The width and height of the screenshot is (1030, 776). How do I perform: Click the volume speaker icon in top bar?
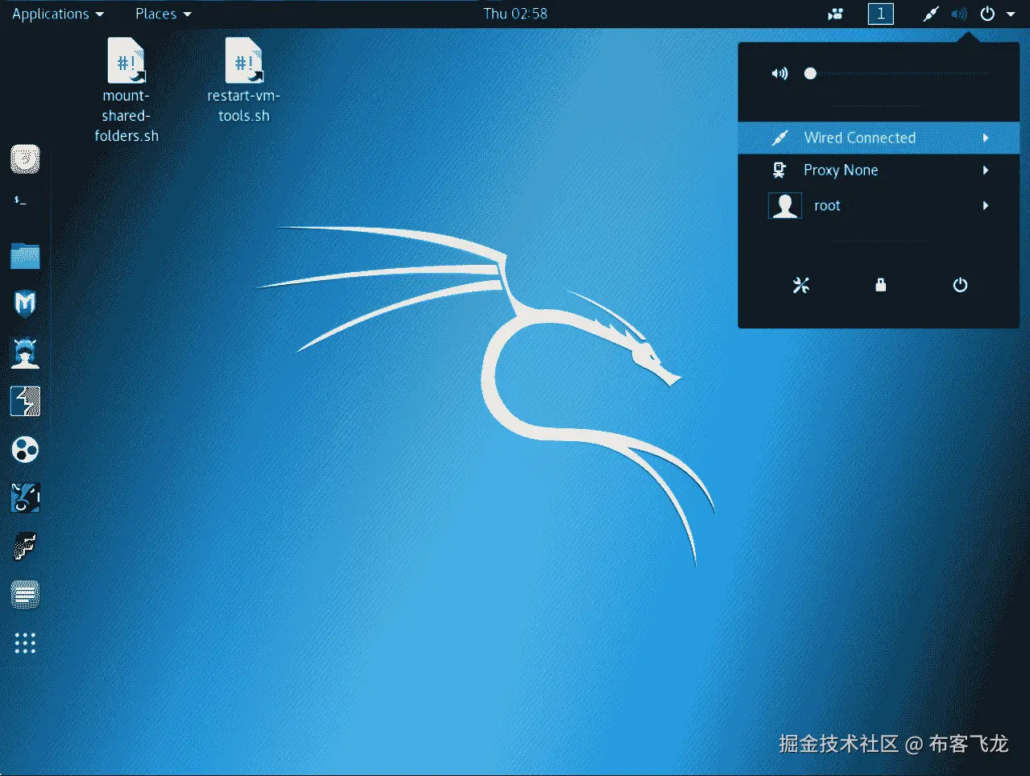(958, 14)
